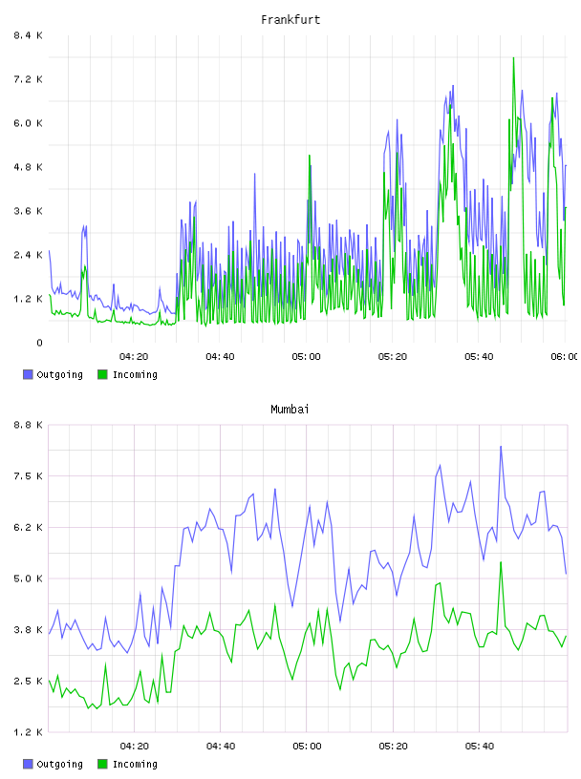
Task: Select the Outgoing legend label in Frankfurt chart
Action: click(x=59, y=375)
